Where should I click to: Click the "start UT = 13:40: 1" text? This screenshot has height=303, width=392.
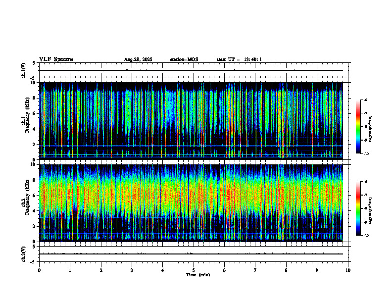click(239, 59)
